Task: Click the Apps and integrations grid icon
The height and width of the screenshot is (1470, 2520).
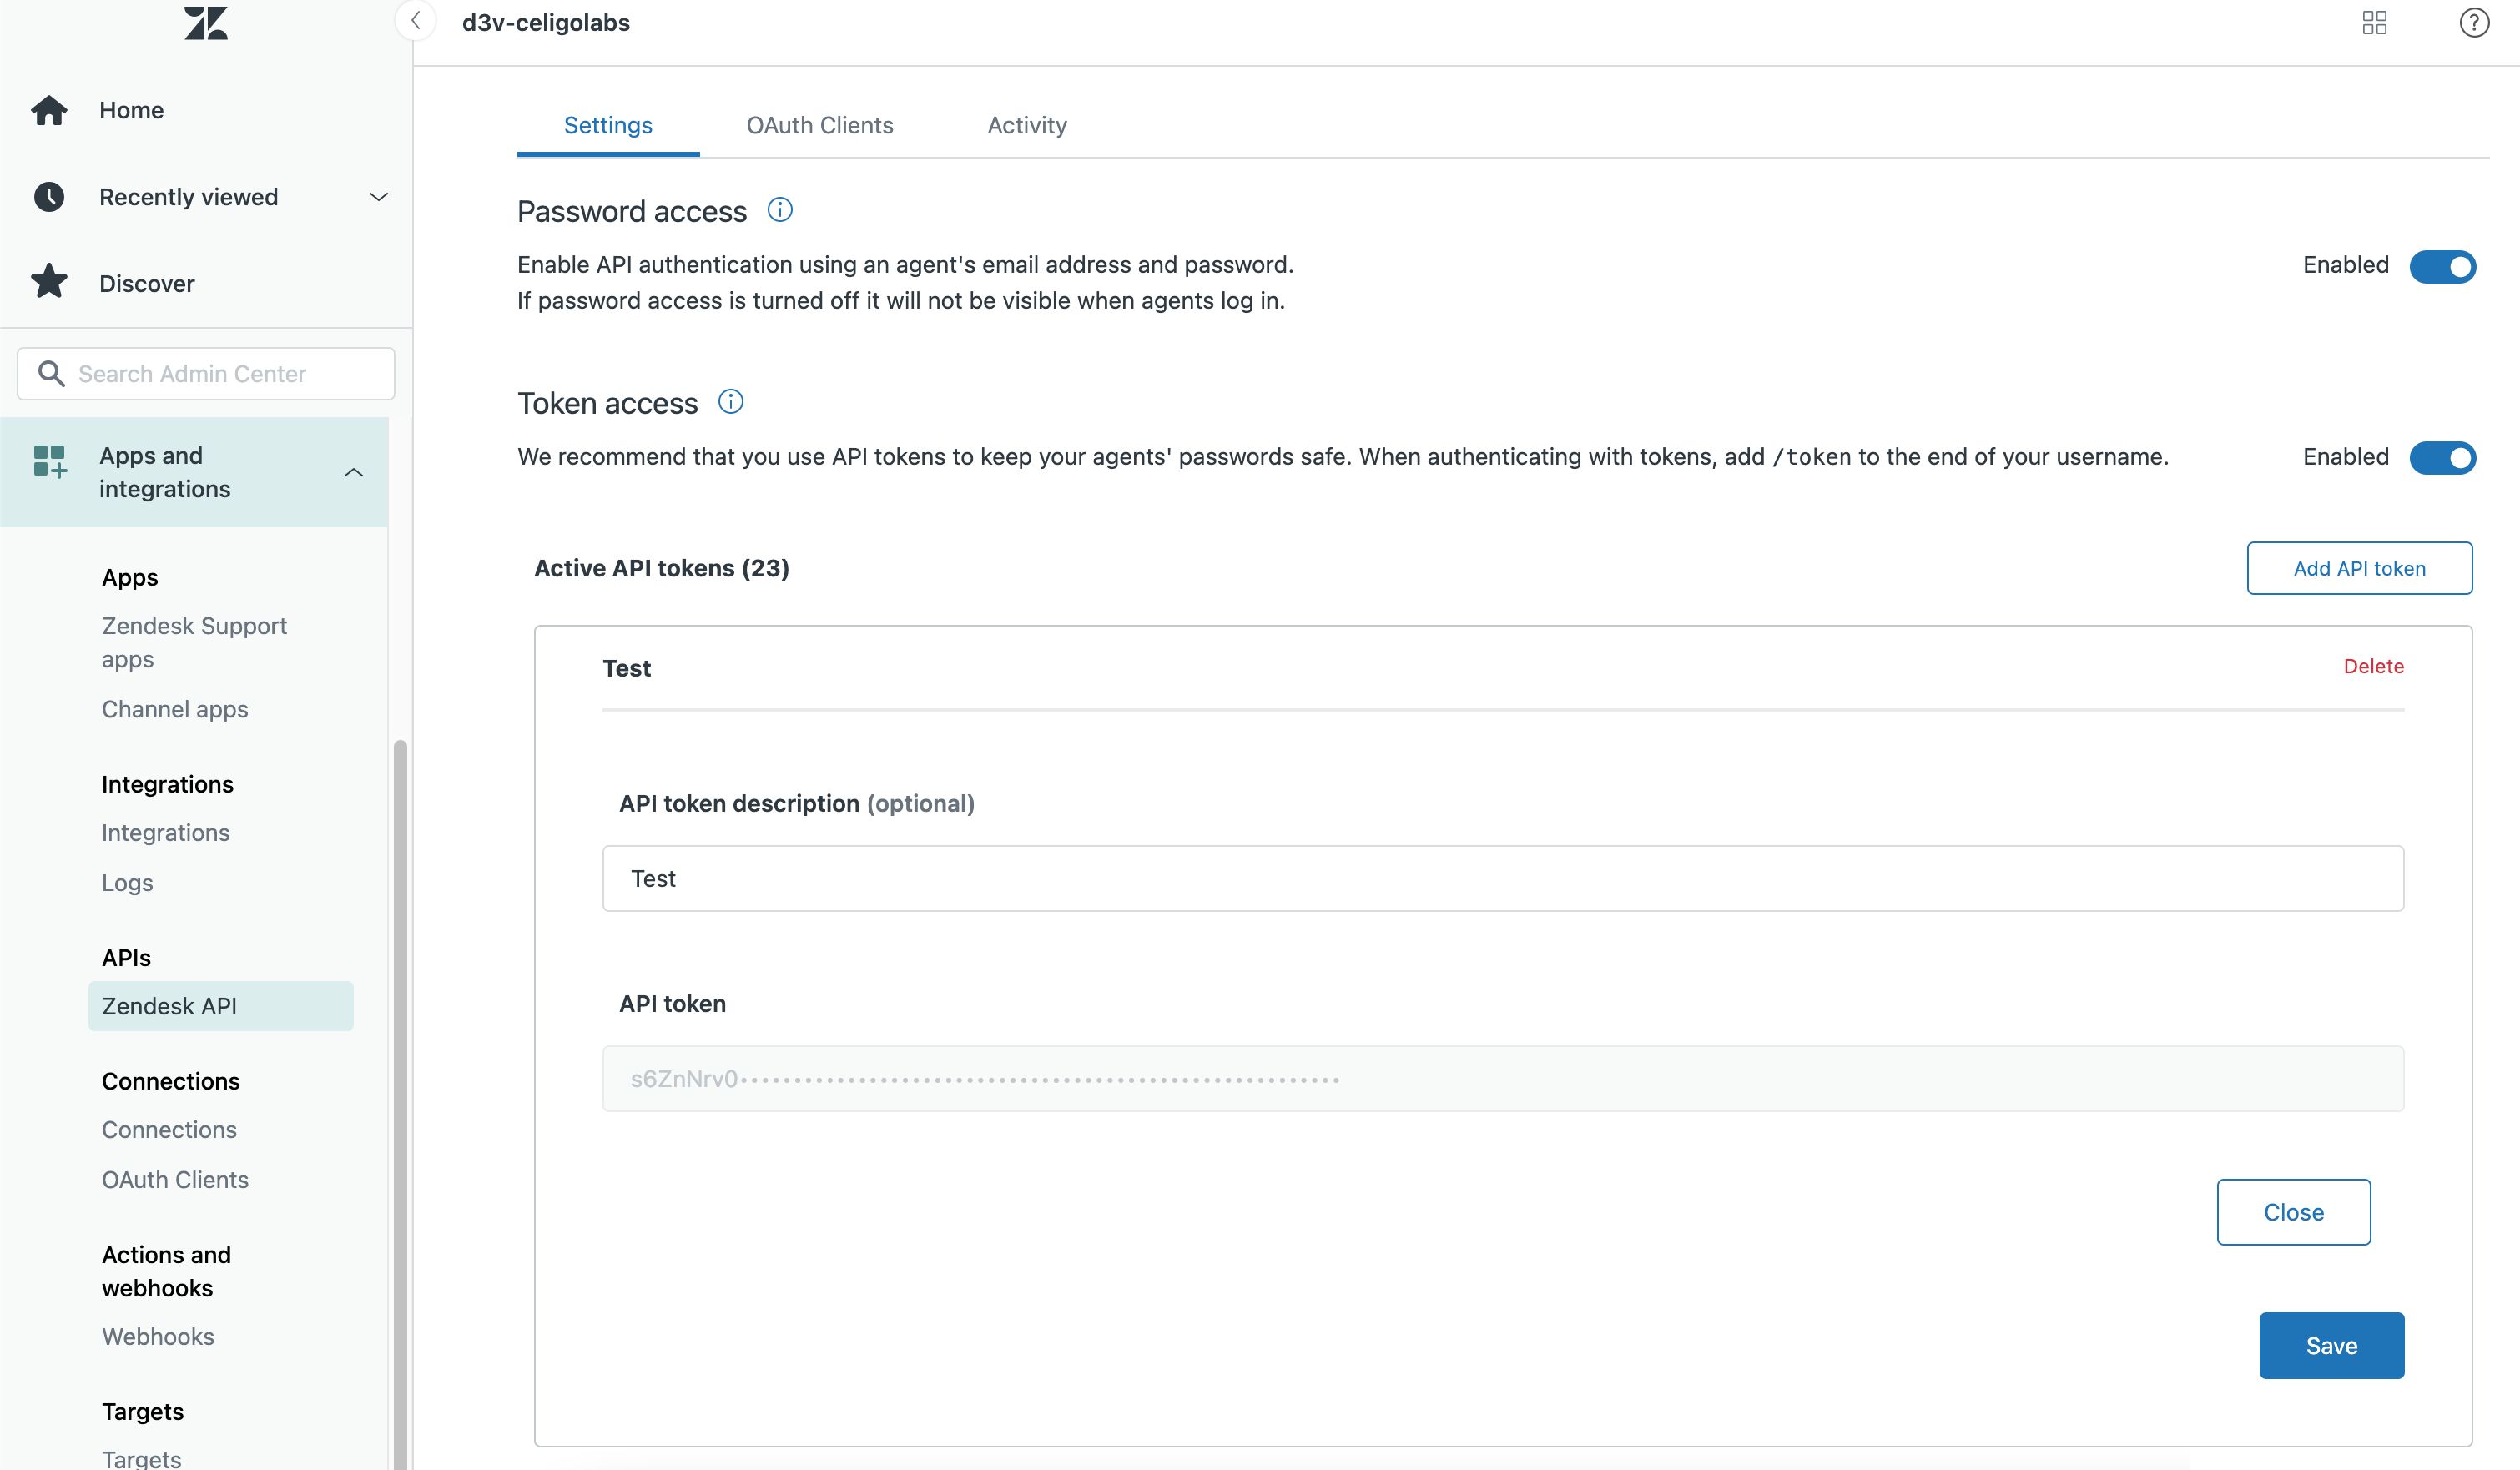Action: point(50,461)
